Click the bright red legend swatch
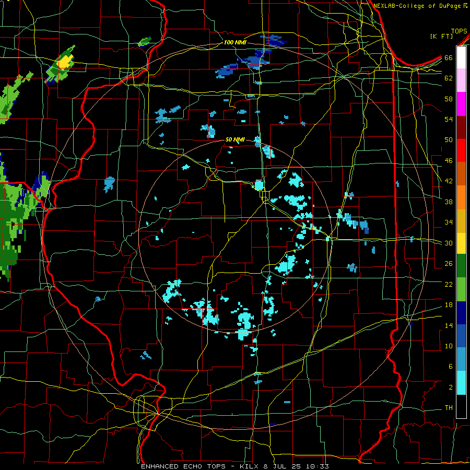Image resolution: width=470 pixels, height=470 pixels. [461, 150]
